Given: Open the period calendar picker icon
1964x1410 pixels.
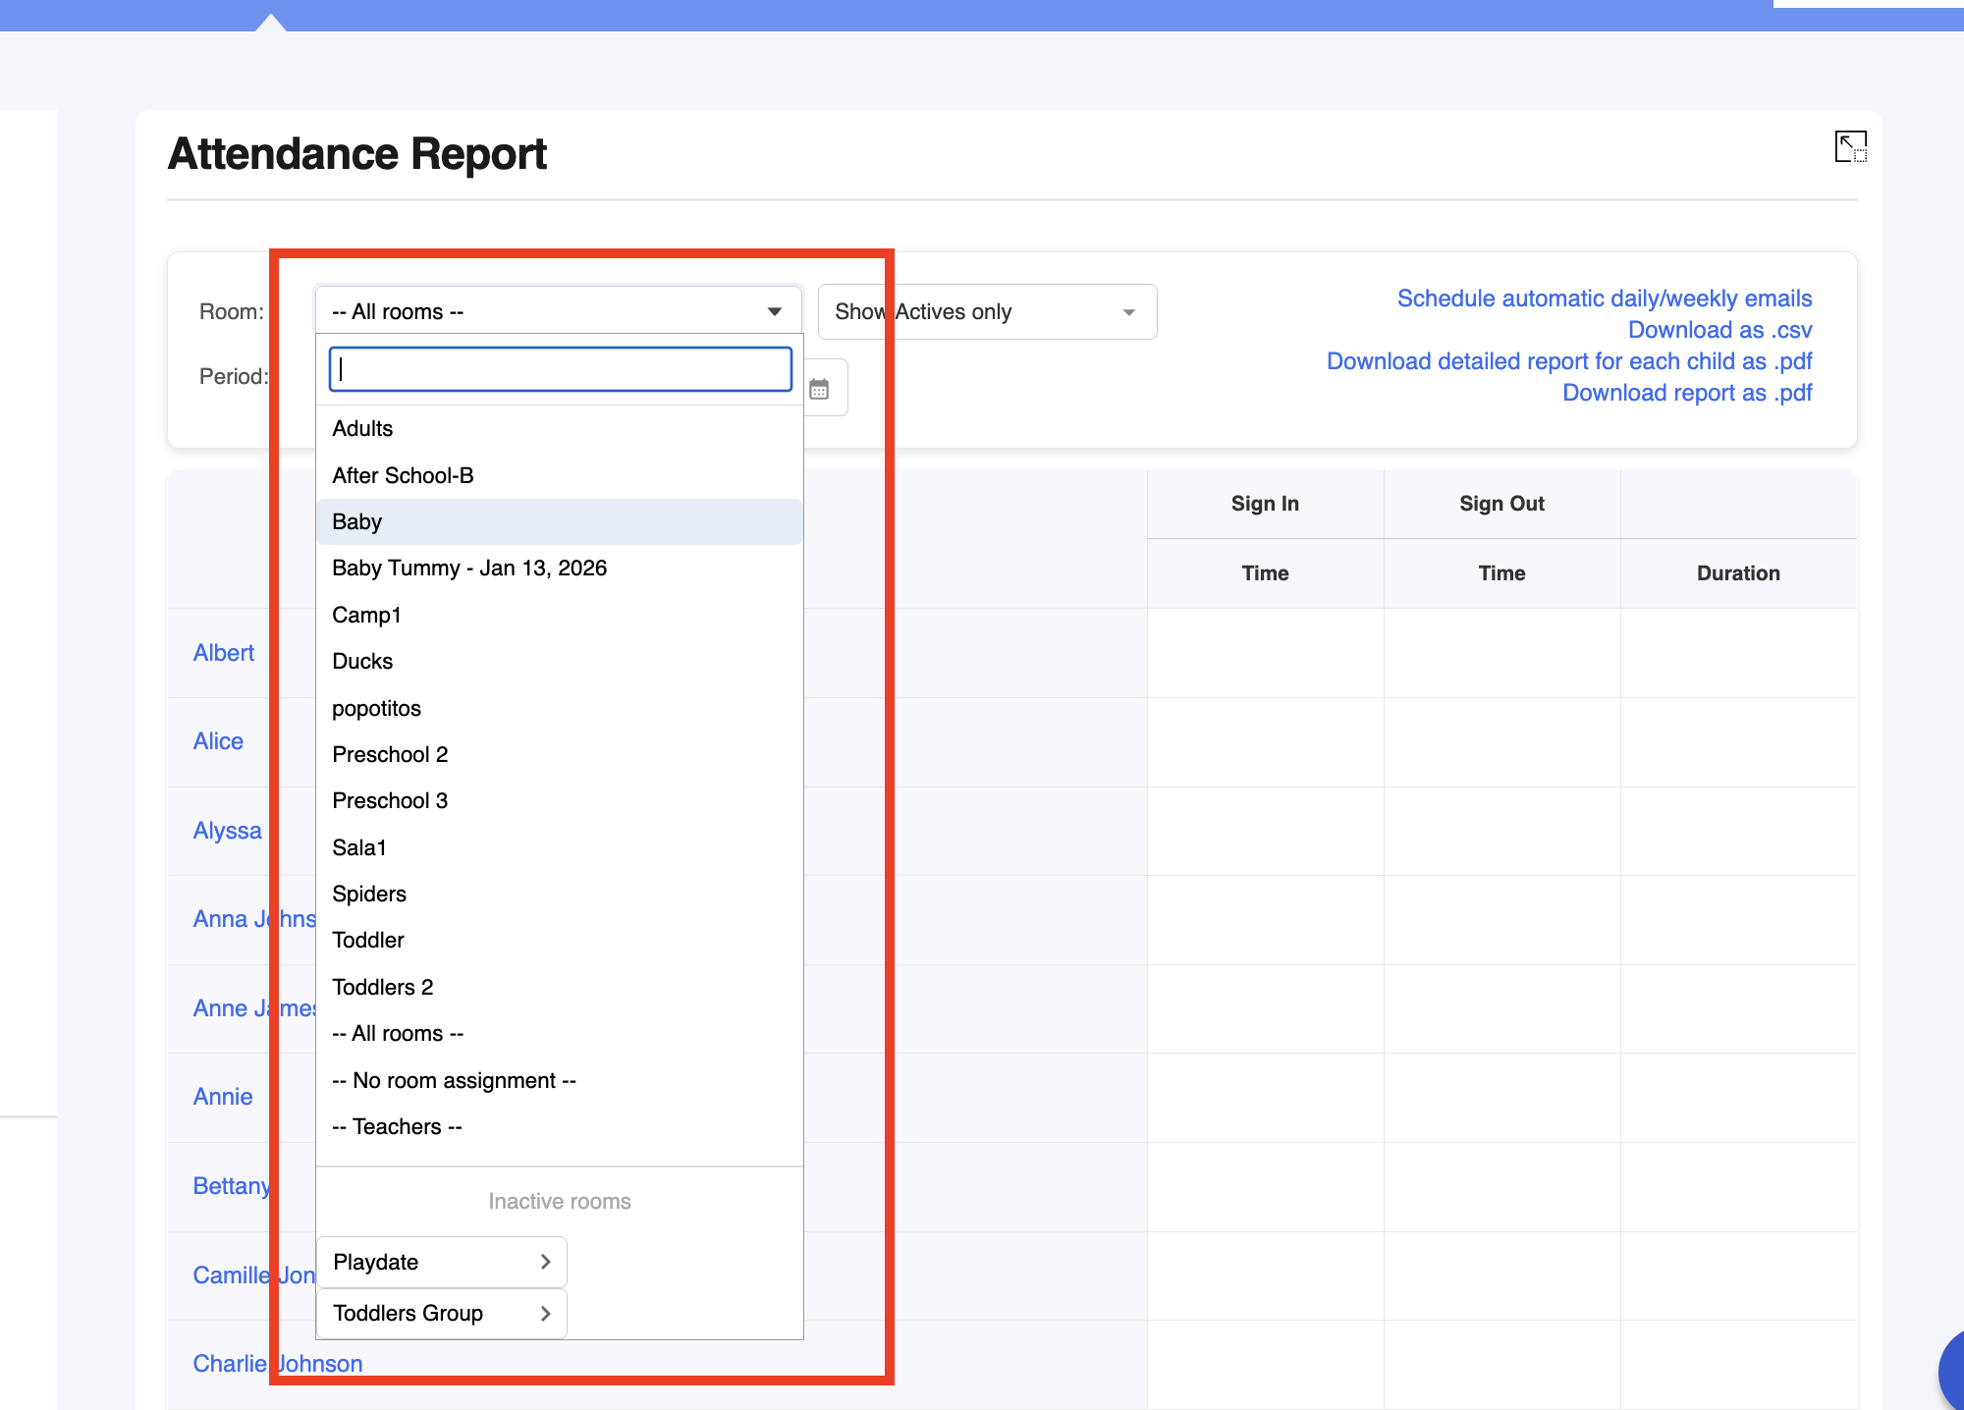Looking at the screenshot, I should coord(819,390).
